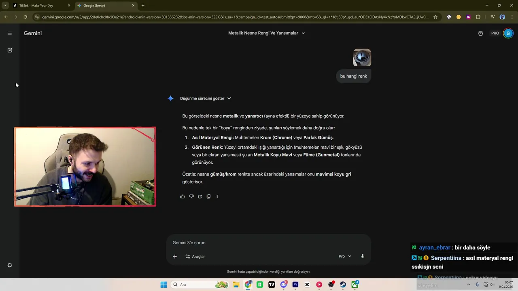Regenerate the response with the redo icon

click(x=200, y=196)
